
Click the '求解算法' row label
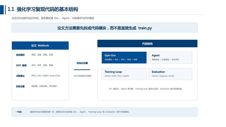coord(20,76)
